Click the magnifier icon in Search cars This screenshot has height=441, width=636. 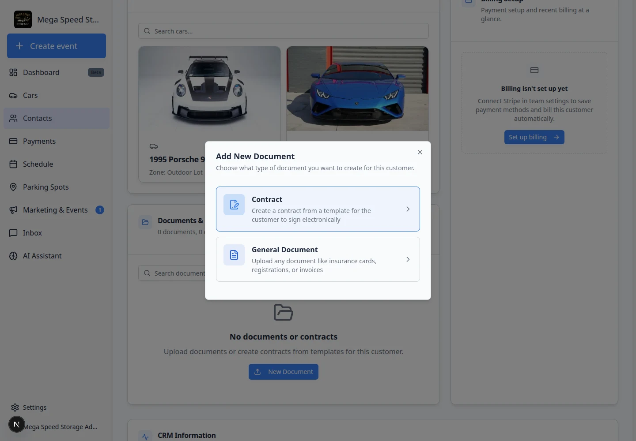147,31
